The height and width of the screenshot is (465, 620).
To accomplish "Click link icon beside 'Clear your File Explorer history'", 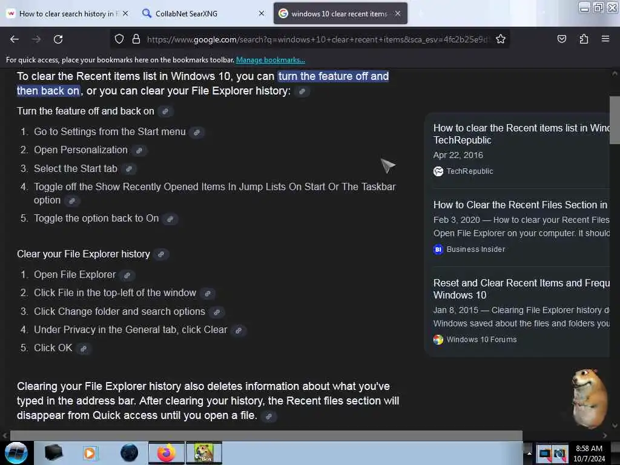I will (161, 254).
